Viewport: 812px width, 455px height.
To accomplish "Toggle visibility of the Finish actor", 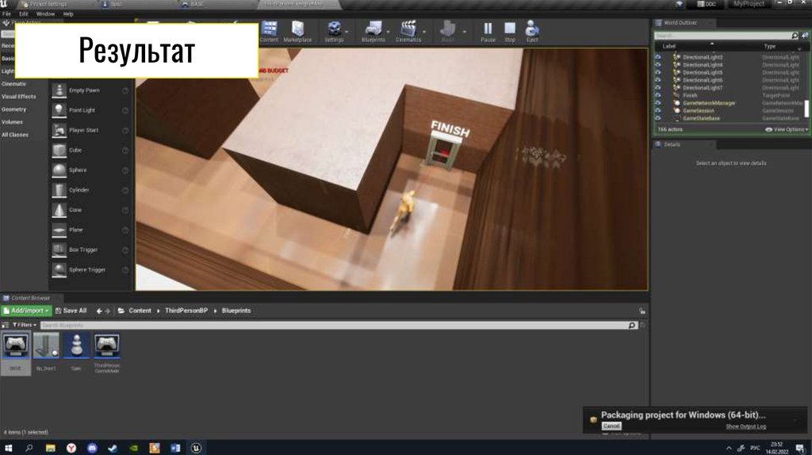I will (657, 95).
